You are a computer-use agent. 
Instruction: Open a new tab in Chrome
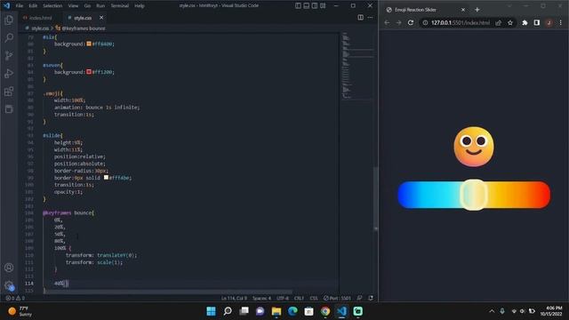[x=477, y=10]
